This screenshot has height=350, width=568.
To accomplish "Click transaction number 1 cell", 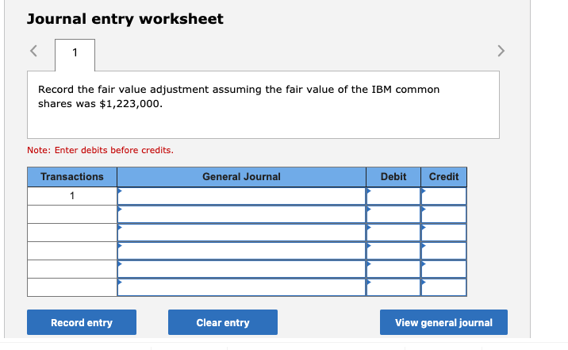I will [72, 196].
